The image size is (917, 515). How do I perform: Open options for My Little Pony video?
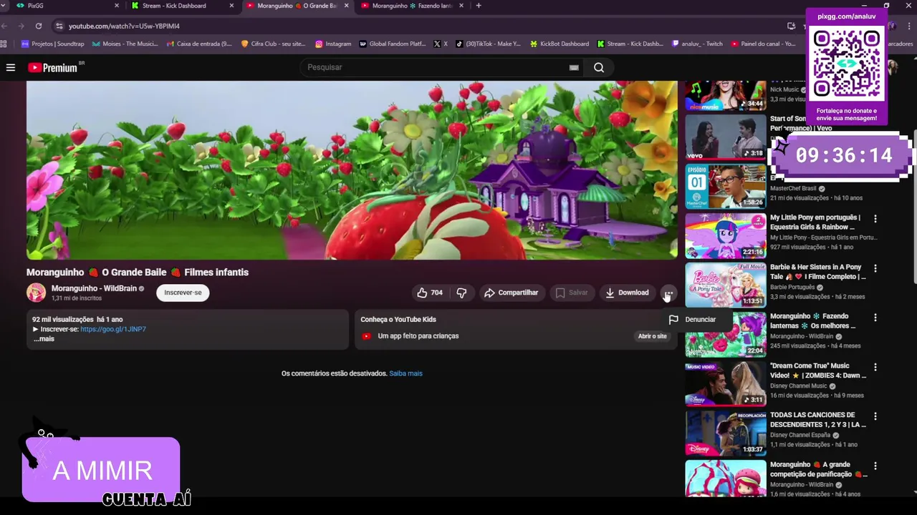tap(875, 219)
